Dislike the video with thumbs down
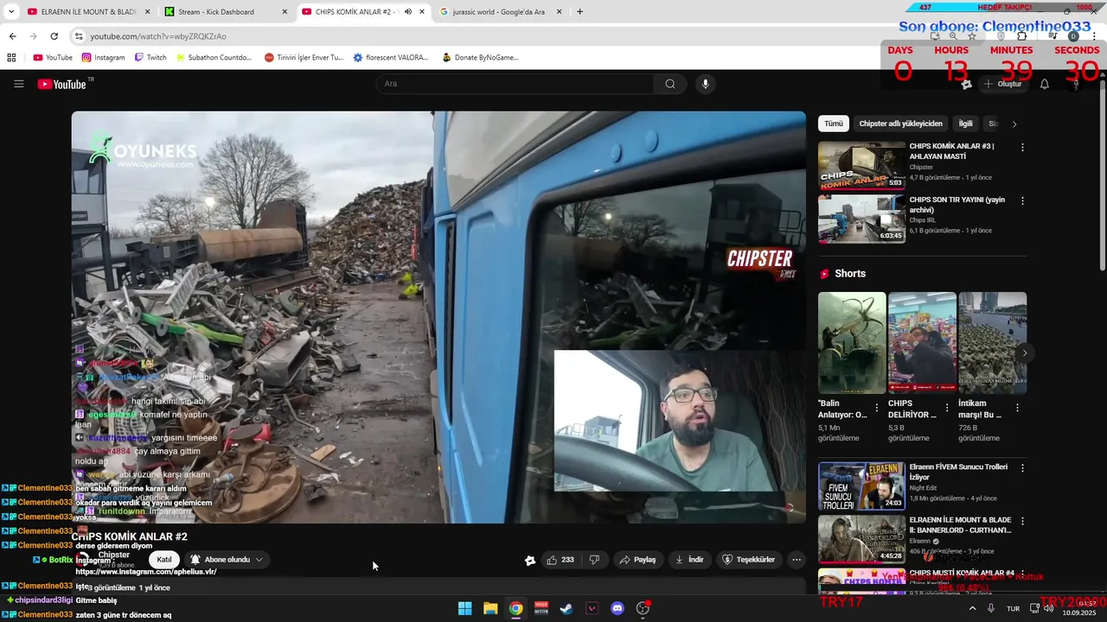The width and height of the screenshot is (1107, 622). click(594, 560)
